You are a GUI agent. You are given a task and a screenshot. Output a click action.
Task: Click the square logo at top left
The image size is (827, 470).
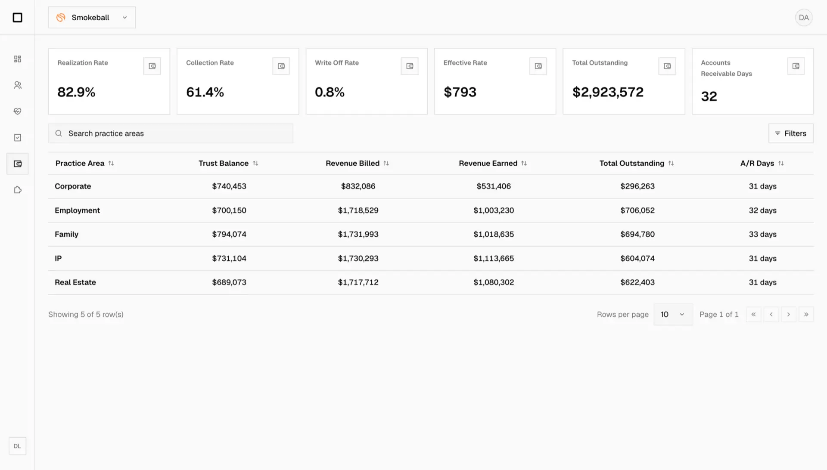(17, 18)
